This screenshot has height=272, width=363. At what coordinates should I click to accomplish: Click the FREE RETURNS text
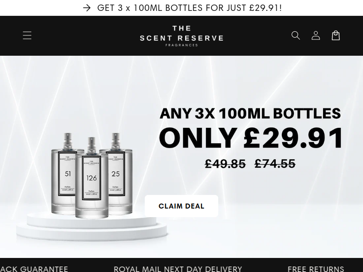pos(316,269)
